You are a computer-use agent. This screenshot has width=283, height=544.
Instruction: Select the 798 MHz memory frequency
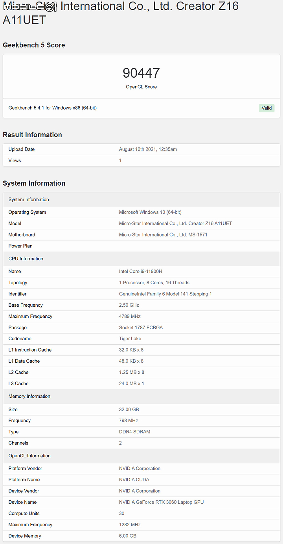click(x=129, y=421)
